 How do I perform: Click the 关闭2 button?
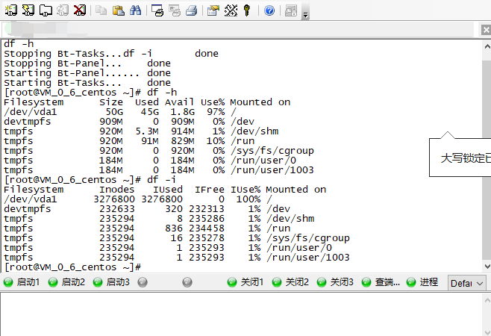tap(290, 282)
